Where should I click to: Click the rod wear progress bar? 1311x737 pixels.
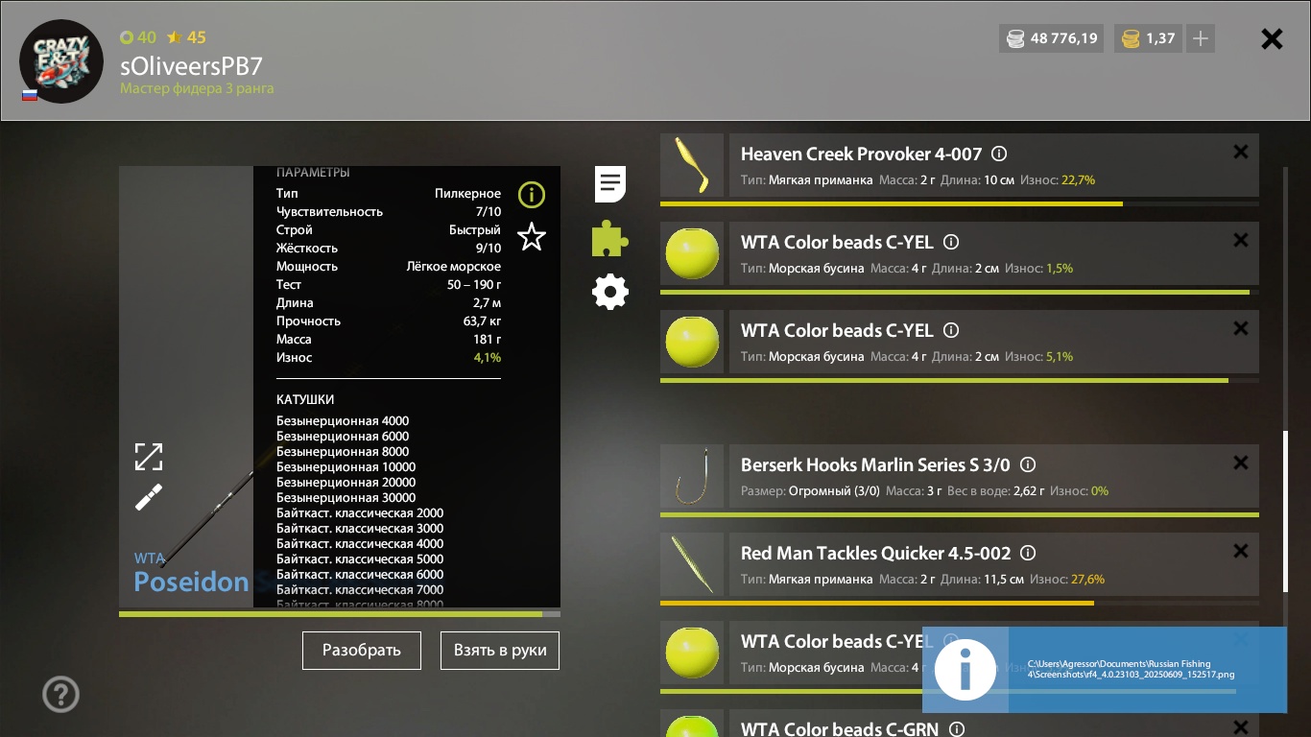pos(340,613)
